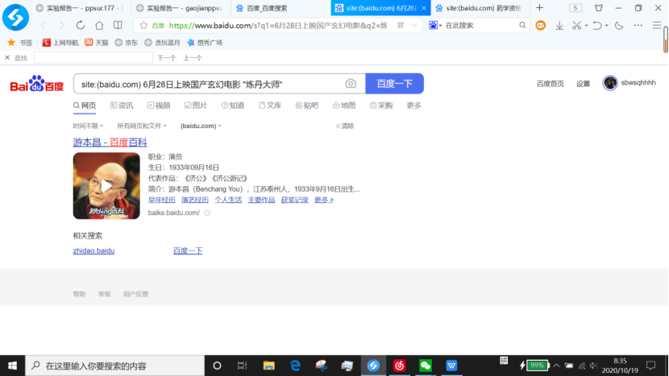The height and width of the screenshot is (376, 669).
Task: Open the Windows Start menu
Action: point(12,366)
